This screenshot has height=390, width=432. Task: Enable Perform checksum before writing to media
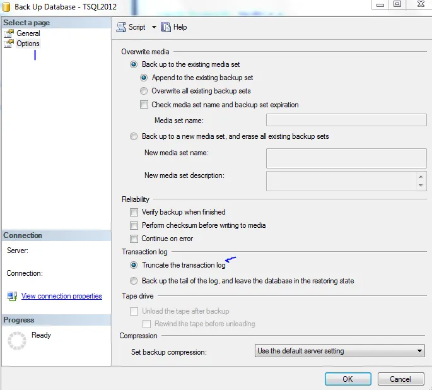coord(134,225)
